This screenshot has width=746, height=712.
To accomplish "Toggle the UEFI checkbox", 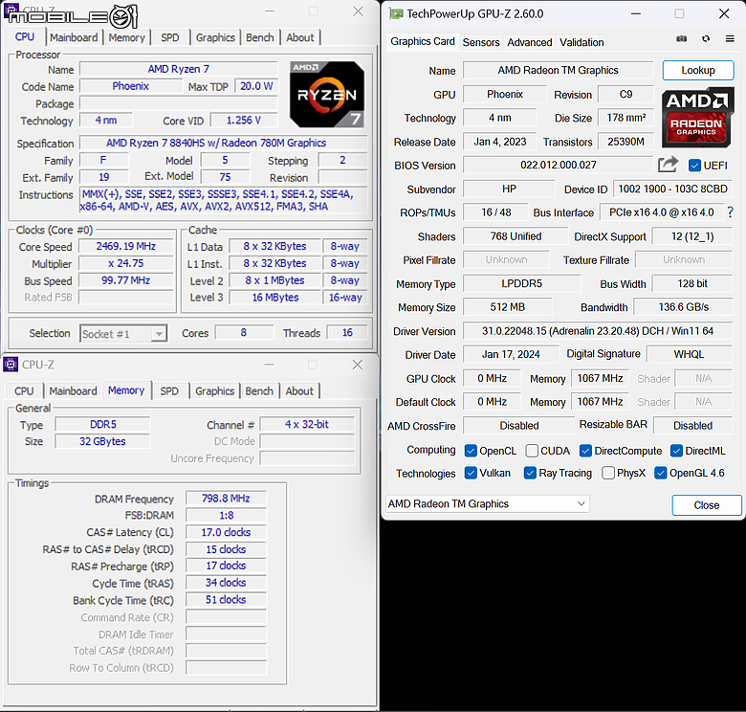I will pyautogui.click(x=694, y=166).
